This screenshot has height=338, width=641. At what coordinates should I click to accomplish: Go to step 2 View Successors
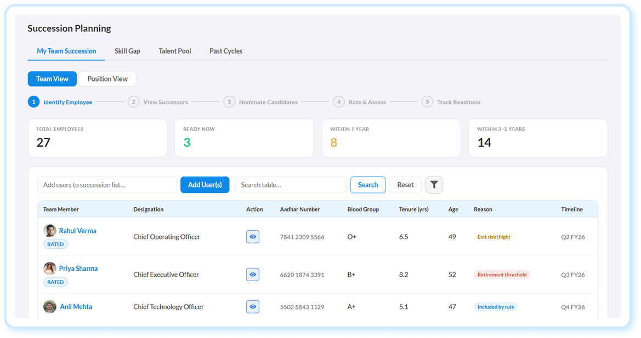(x=158, y=102)
